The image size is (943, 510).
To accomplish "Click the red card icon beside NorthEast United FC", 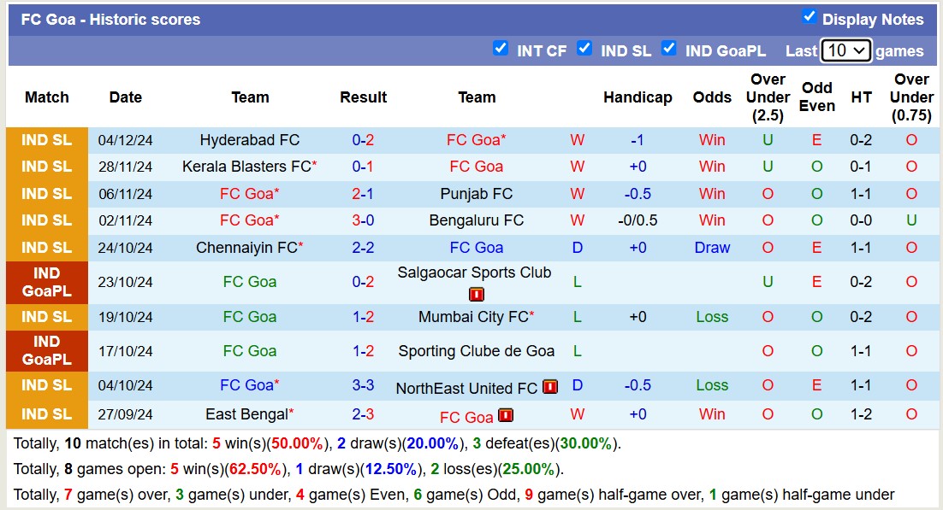I will click(550, 387).
